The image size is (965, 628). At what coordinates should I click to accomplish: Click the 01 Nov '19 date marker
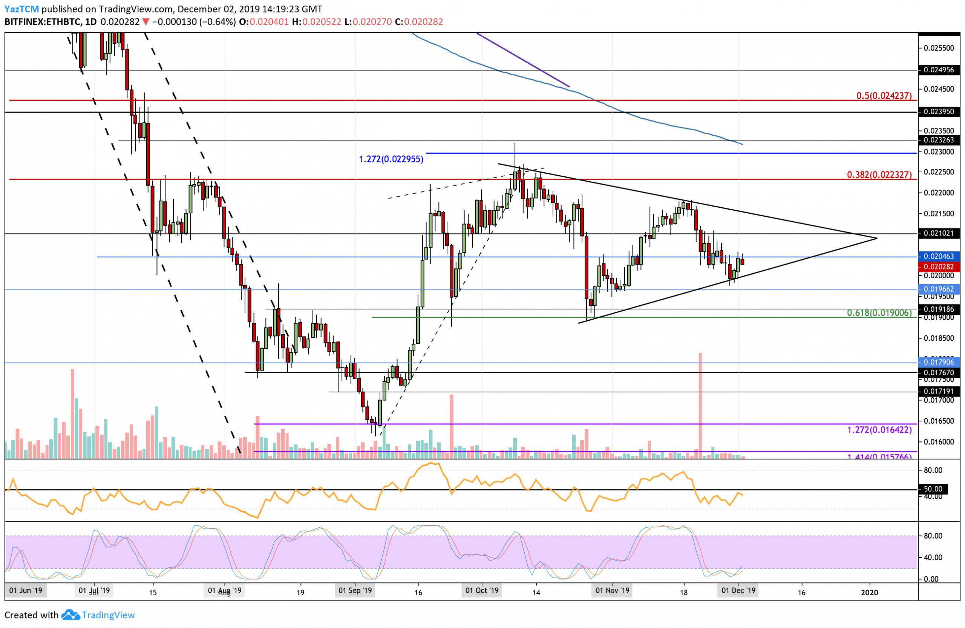tap(612, 590)
